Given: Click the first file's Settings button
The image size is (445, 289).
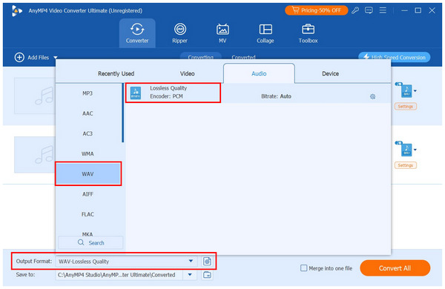Looking at the screenshot, I should click(405, 107).
